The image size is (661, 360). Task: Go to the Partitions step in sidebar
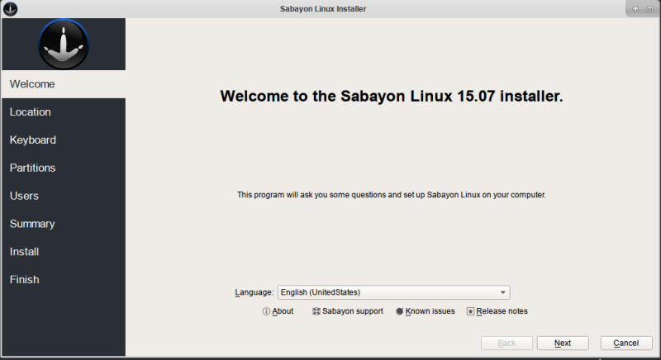64,168
